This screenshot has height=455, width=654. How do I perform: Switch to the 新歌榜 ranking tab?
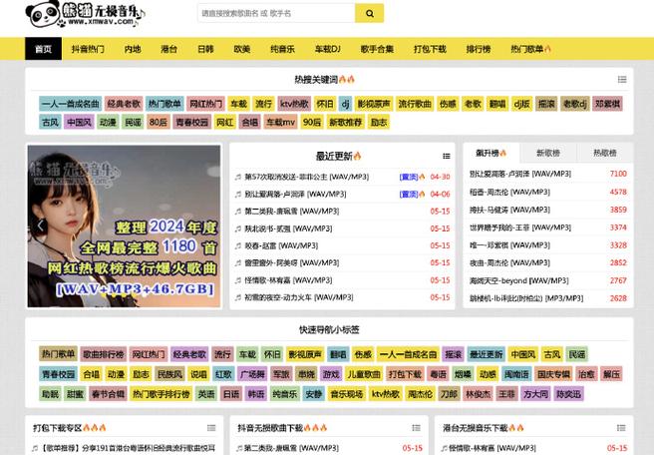547,153
